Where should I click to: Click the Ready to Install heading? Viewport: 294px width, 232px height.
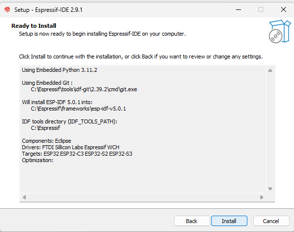34,26
